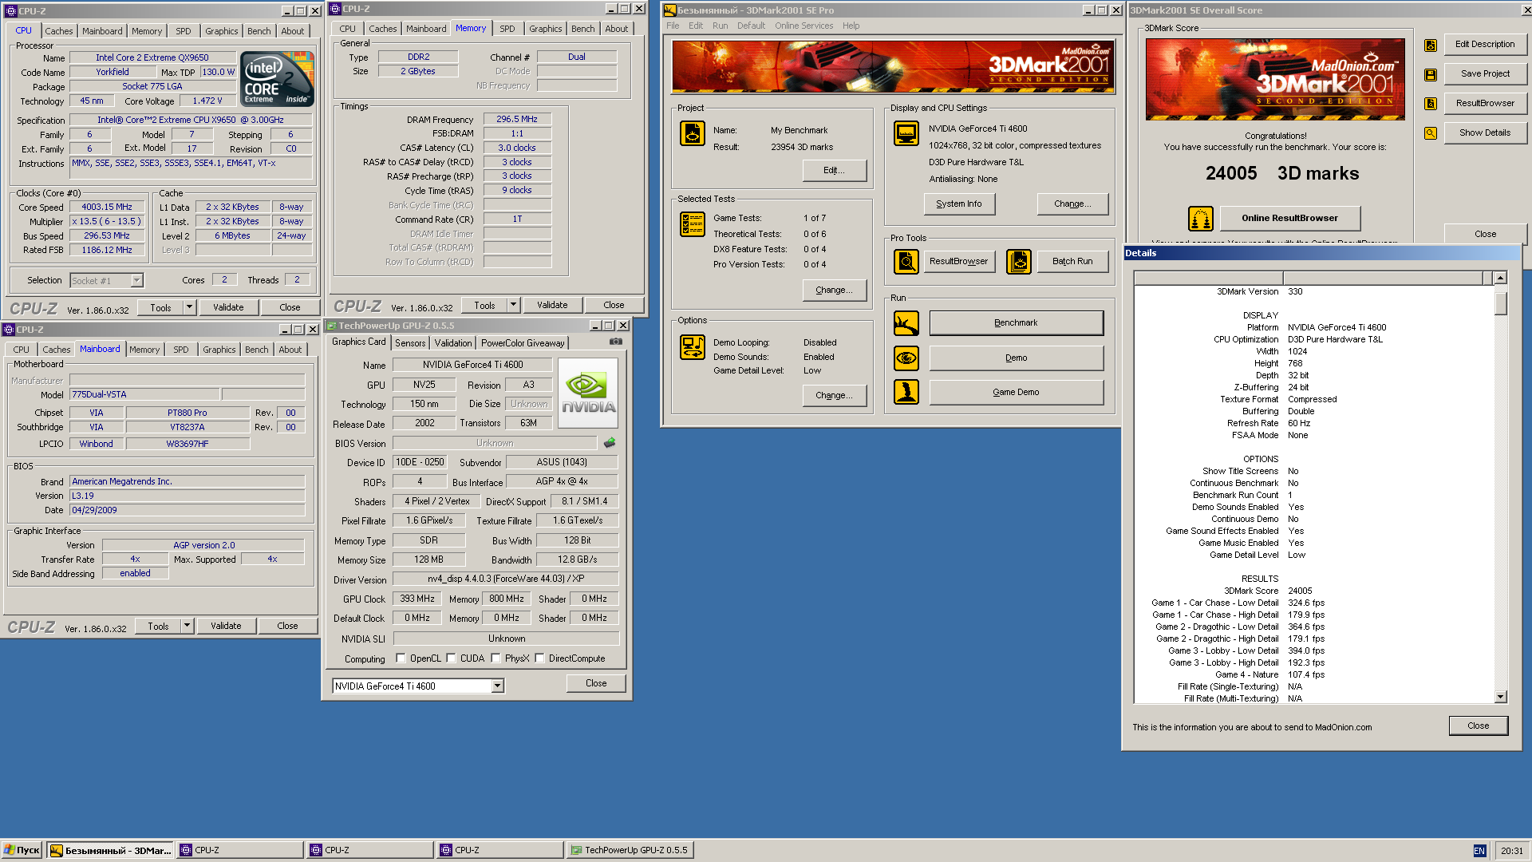Click the GPU-Z window title bar icon
1532x862 pixels.
coord(331,326)
